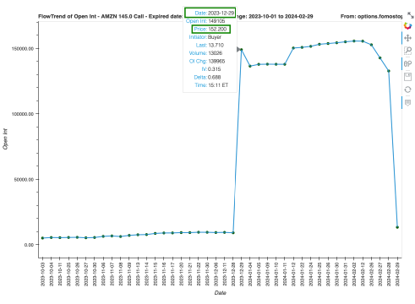
Task: Click the 50000.00 y-axis label
Action: [24, 180]
